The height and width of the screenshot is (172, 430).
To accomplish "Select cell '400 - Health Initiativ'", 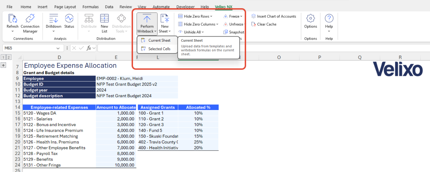I will [x=158, y=148].
